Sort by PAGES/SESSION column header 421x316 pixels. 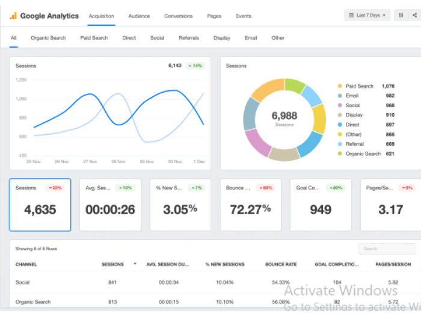(393, 264)
